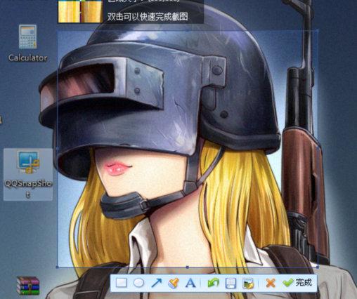Select the ellipse drawing tool
The width and height of the screenshot is (357, 299).
[138, 283]
